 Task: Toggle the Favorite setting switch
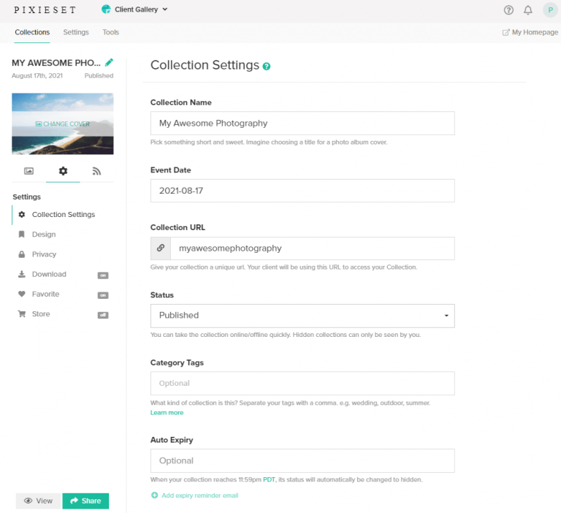click(103, 294)
